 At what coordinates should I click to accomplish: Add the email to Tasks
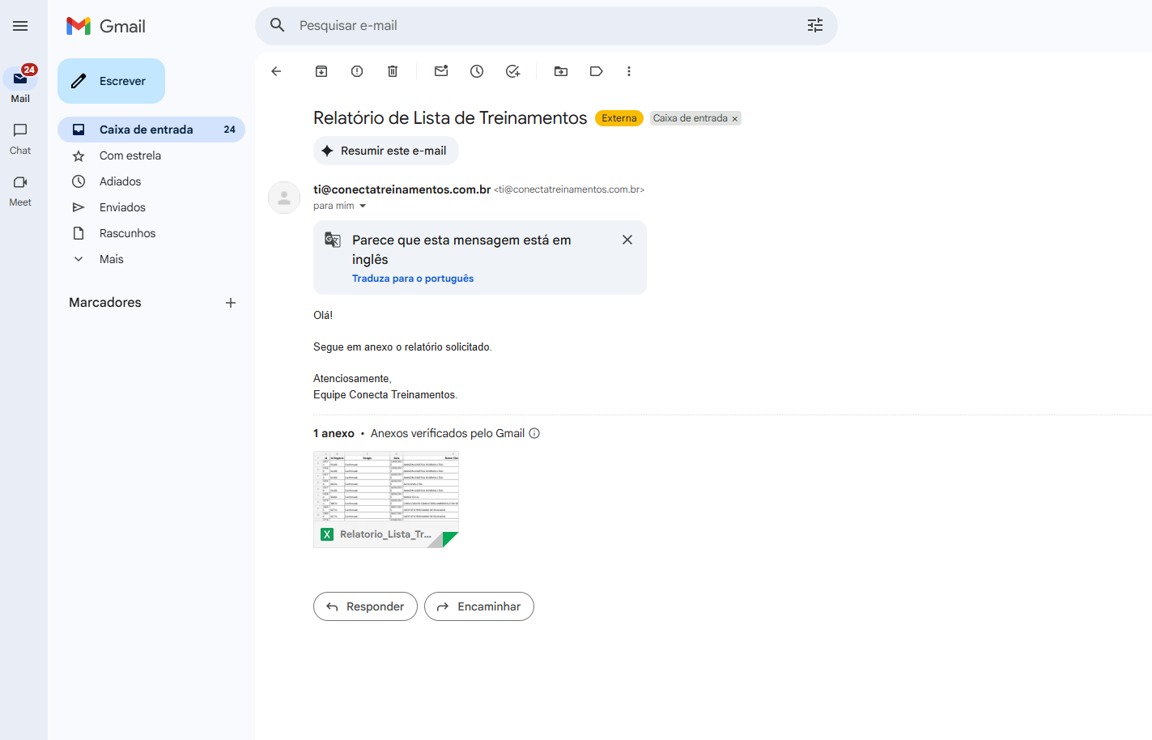(x=512, y=71)
